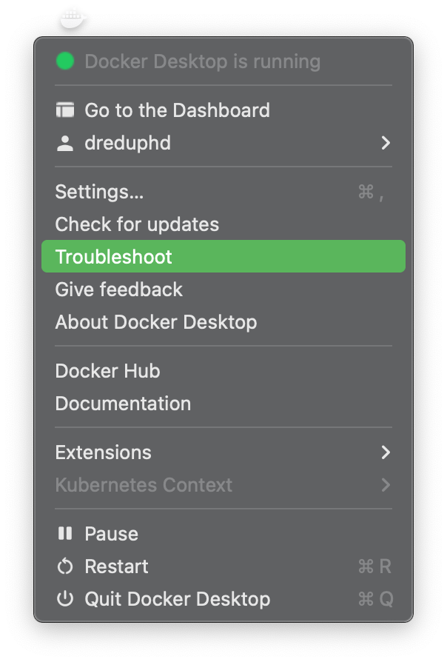The image size is (447, 662).
Task: Click the power icon for Quit
Action: click(x=65, y=599)
